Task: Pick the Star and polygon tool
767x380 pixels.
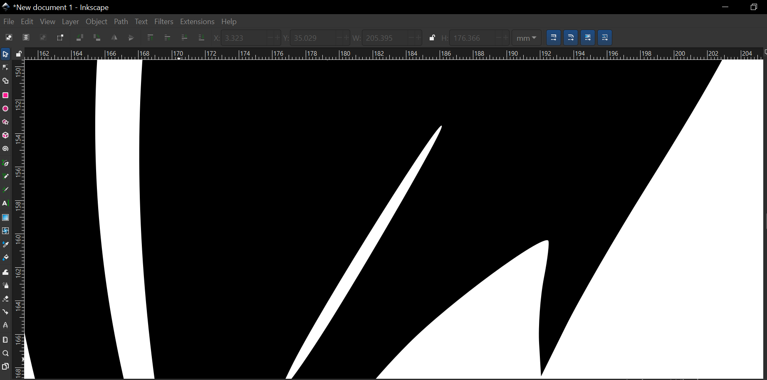Action: point(5,122)
